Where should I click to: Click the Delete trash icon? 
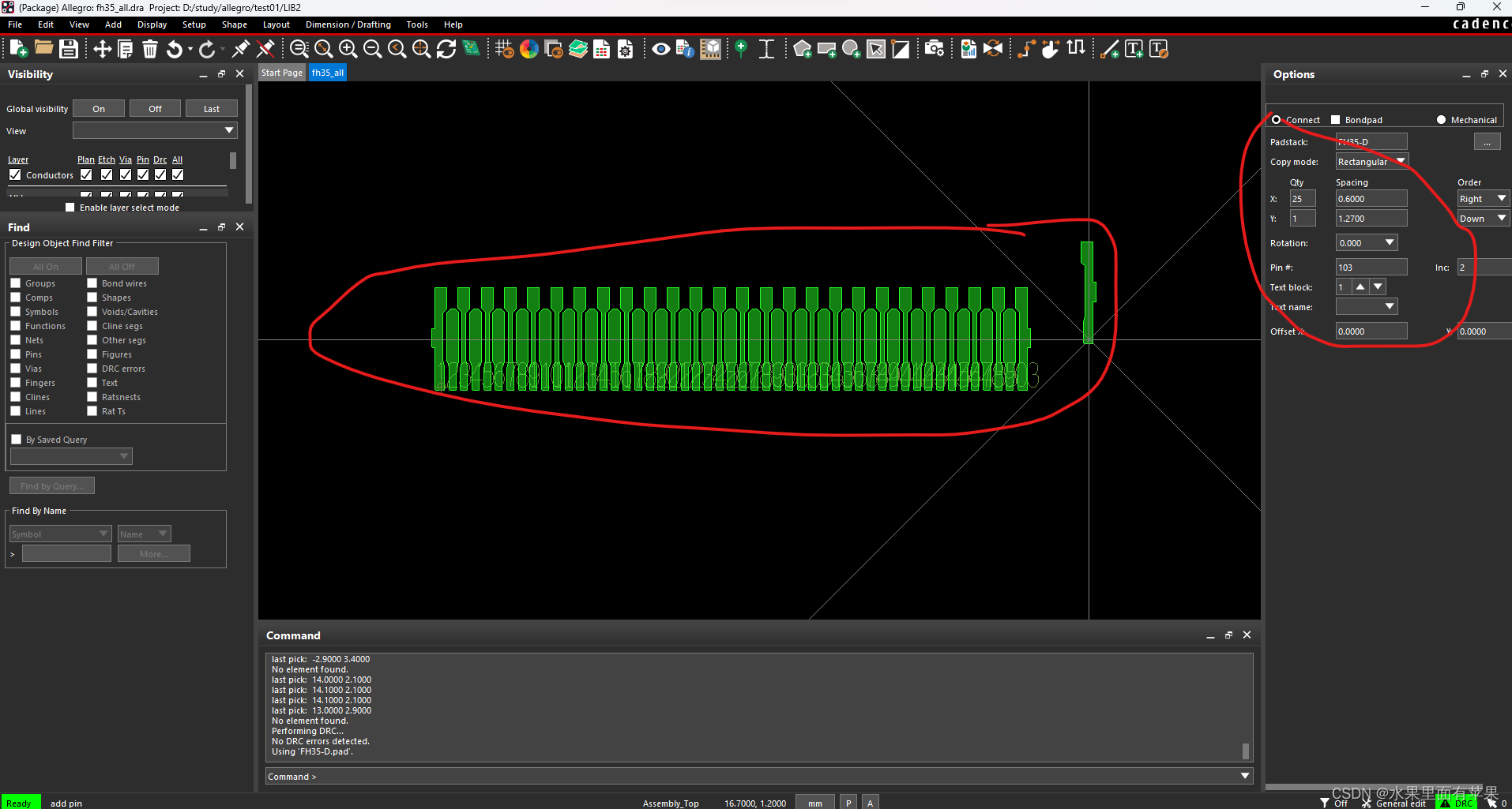(x=150, y=49)
